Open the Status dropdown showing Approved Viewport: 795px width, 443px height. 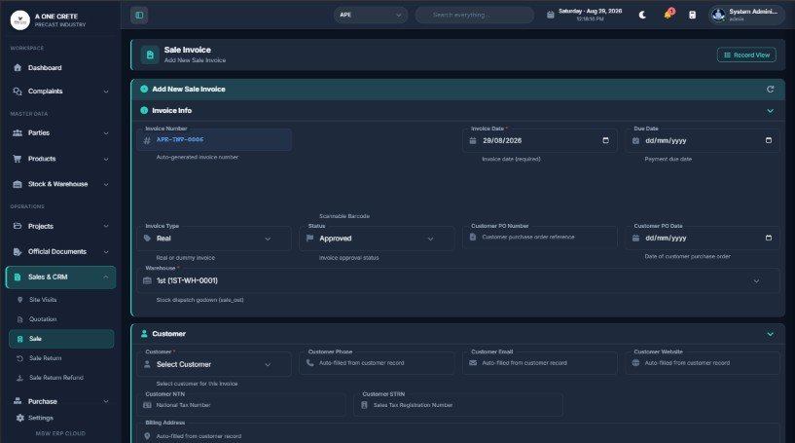click(377, 239)
